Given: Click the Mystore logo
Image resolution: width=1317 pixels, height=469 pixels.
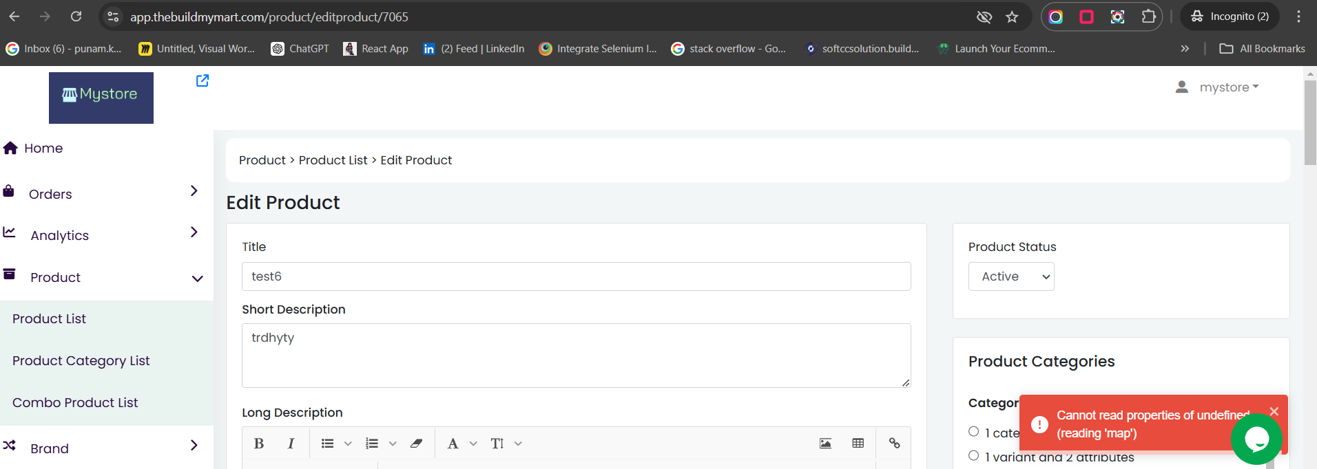Looking at the screenshot, I should point(101,98).
